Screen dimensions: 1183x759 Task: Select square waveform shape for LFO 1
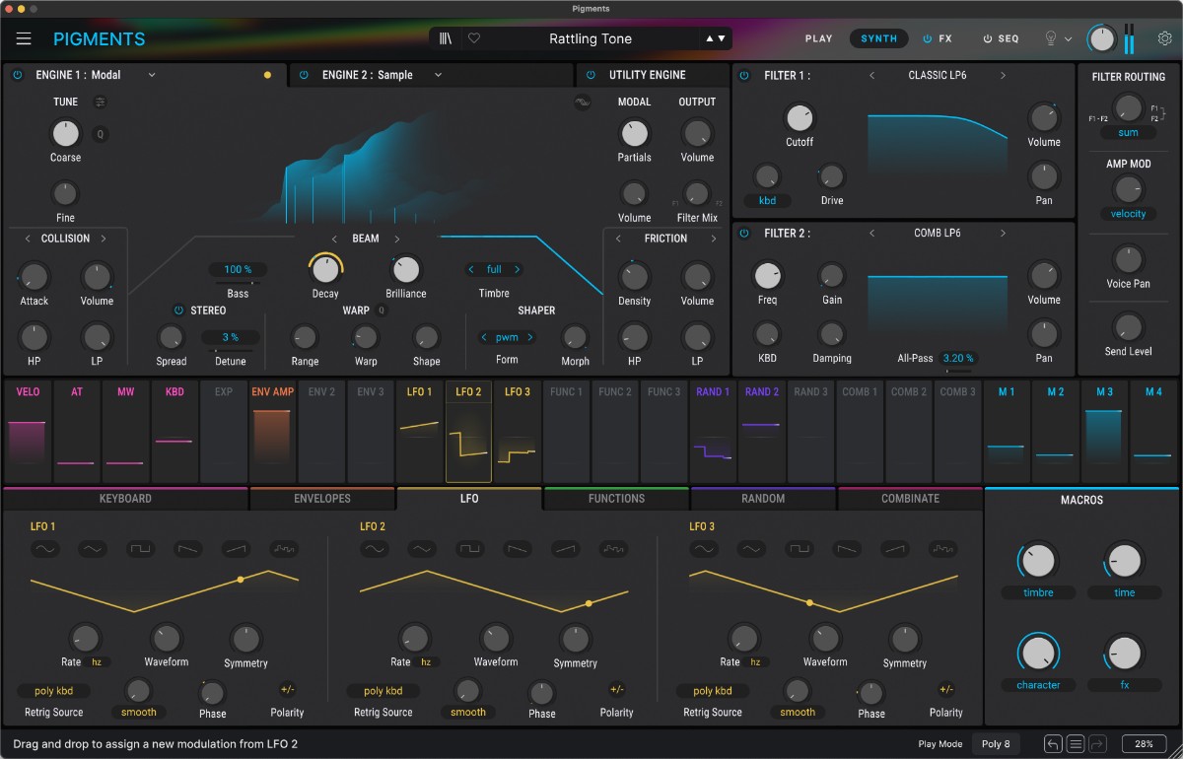tap(141, 548)
